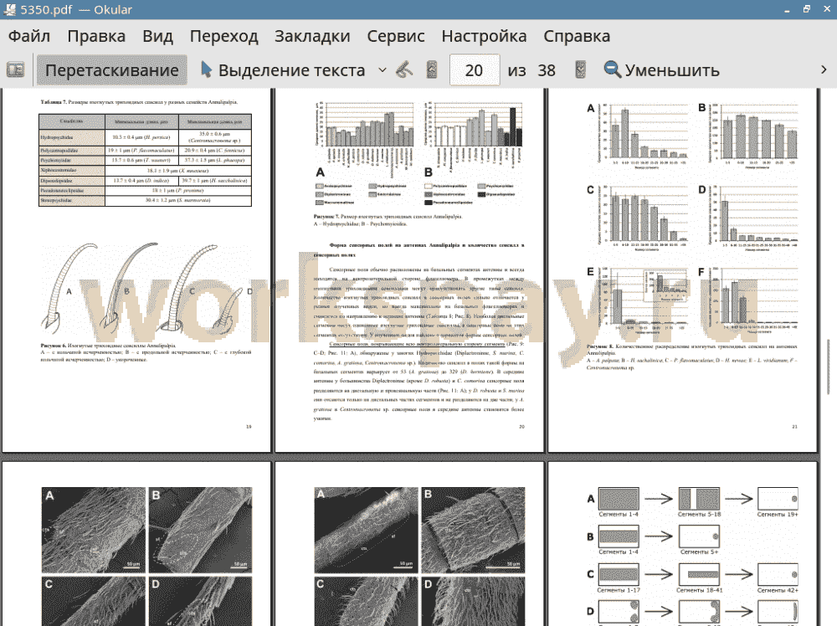Go to next page icon
837x626 pixels.
coord(581,70)
